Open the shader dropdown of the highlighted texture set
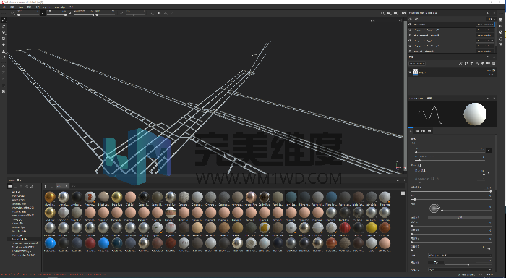 point(485,25)
